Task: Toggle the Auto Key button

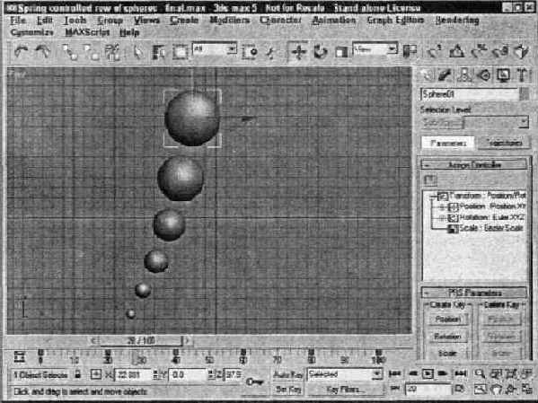Action: [x=288, y=375]
